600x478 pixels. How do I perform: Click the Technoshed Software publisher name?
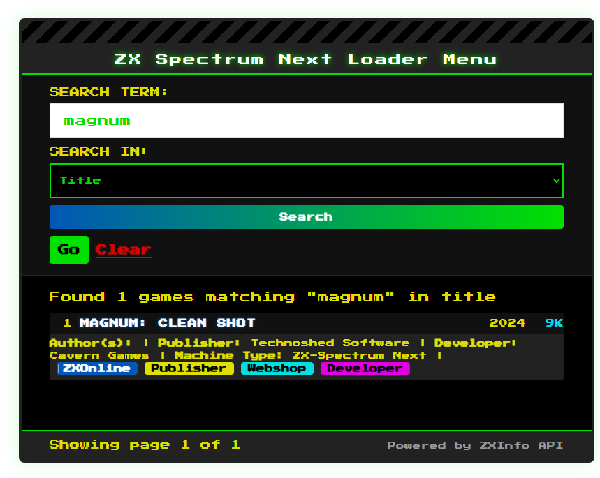click(x=330, y=343)
